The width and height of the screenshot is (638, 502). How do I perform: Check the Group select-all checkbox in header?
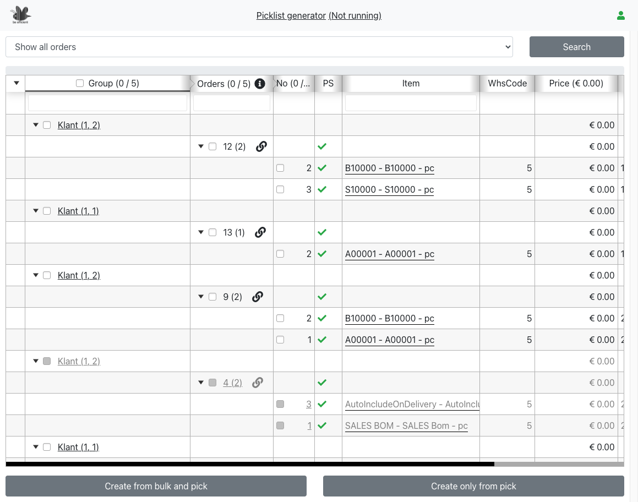[80, 83]
